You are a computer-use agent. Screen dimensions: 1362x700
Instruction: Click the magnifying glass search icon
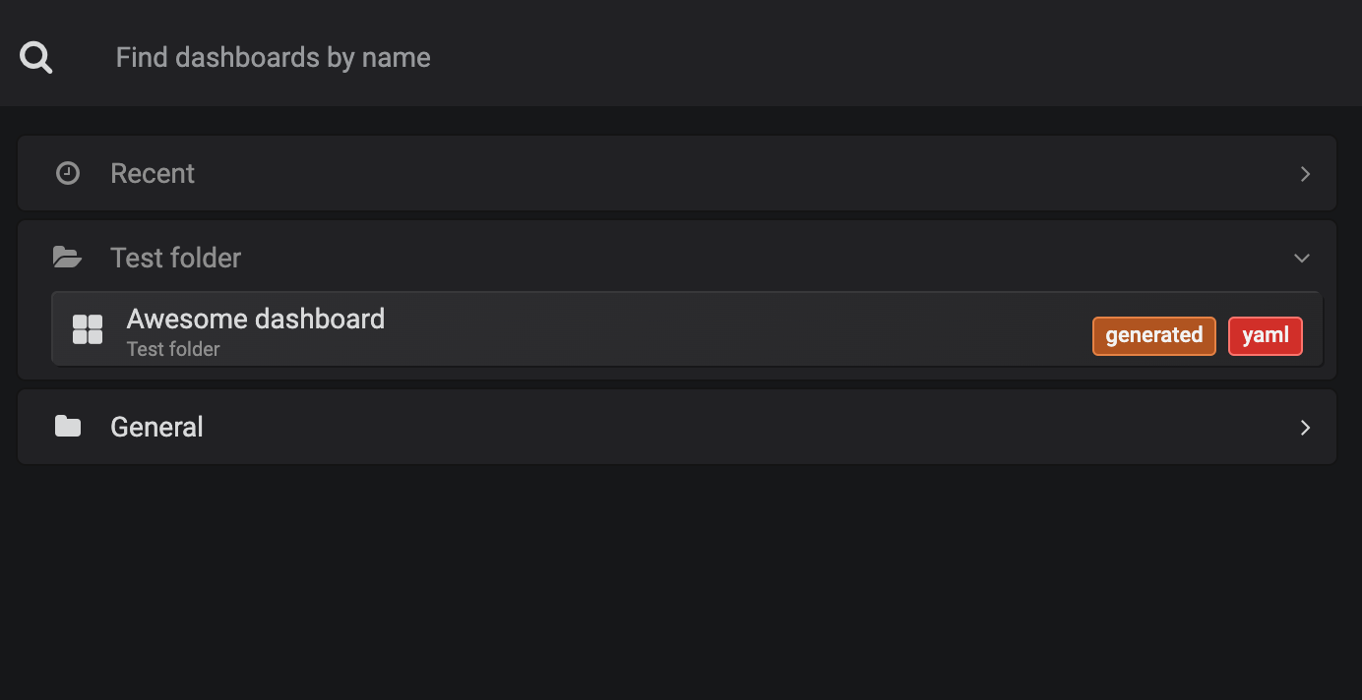coord(36,58)
